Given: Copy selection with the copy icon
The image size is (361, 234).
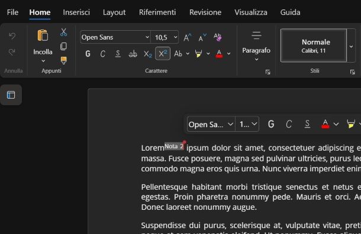Looking at the screenshot, I should (63, 47).
